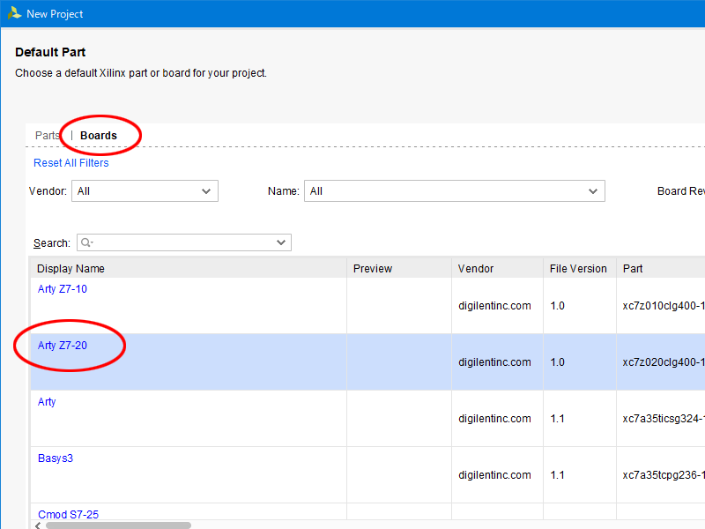705x529 pixels.
Task: Click the search magnifier icon
Action: click(x=87, y=242)
